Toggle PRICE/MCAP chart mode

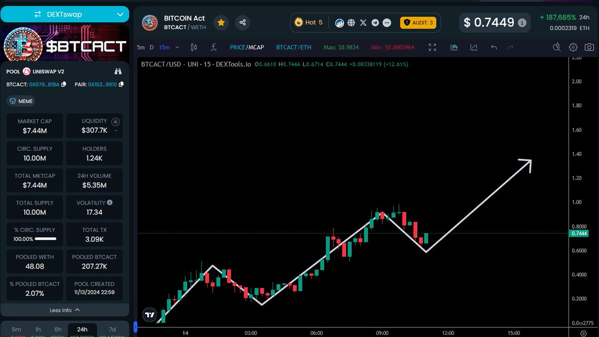(247, 47)
